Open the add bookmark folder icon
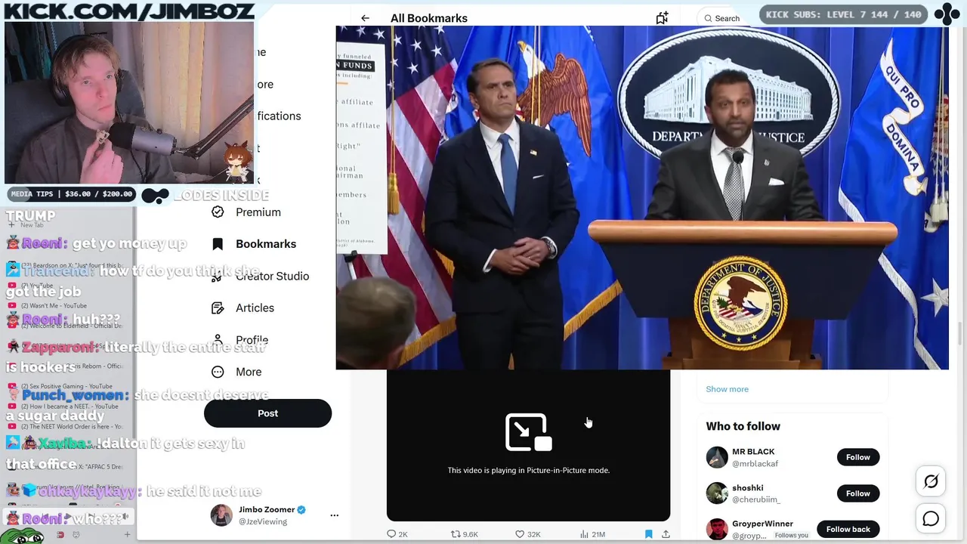Image resolution: width=967 pixels, height=544 pixels. coord(662,18)
